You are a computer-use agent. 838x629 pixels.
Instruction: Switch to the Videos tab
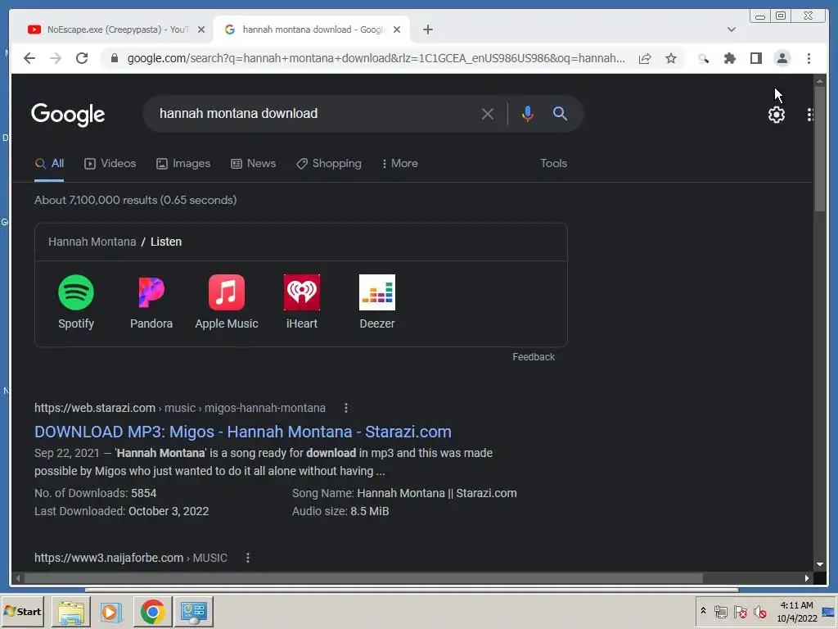110,164
